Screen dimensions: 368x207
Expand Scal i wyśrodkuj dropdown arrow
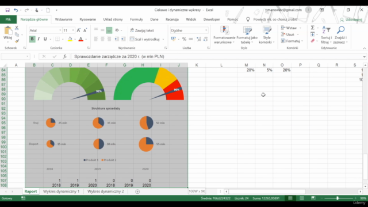pyautogui.click(x=163, y=39)
